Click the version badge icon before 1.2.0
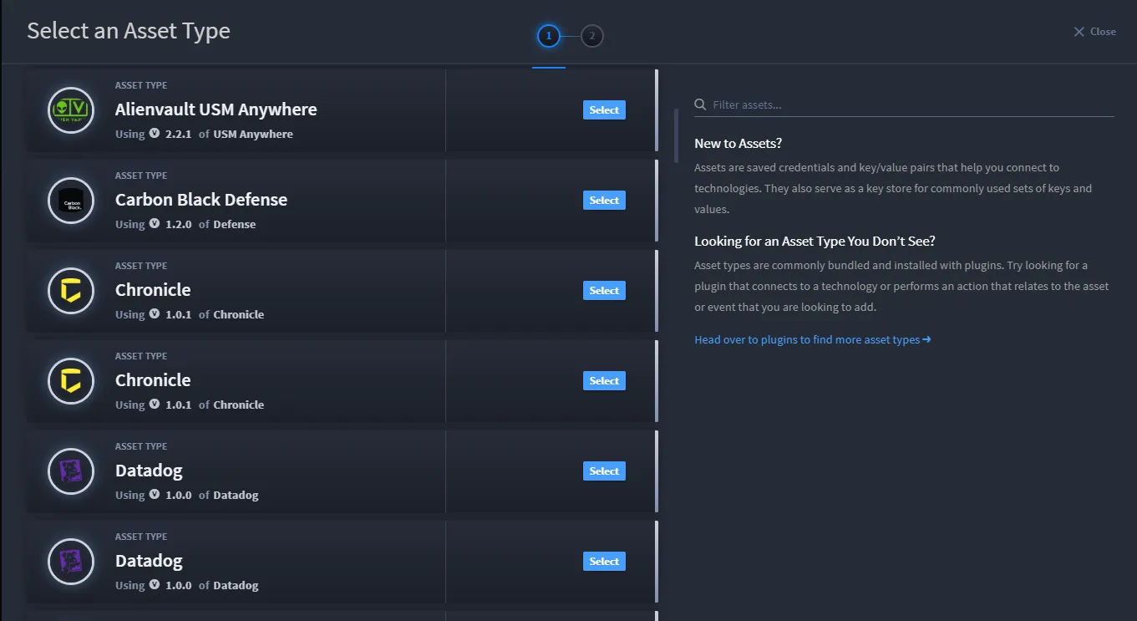Image resolution: width=1137 pixels, height=621 pixels. (155, 224)
